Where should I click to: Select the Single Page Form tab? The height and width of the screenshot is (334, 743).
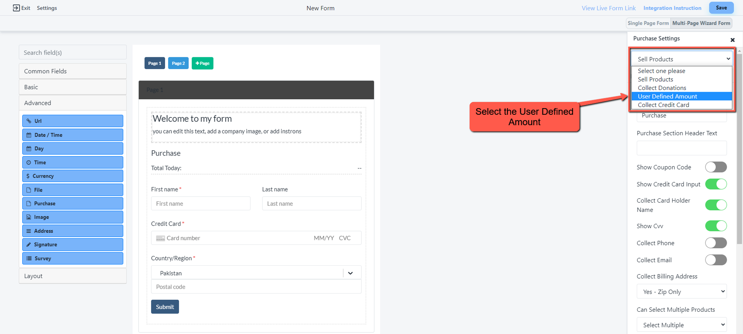(x=648, y=23)
